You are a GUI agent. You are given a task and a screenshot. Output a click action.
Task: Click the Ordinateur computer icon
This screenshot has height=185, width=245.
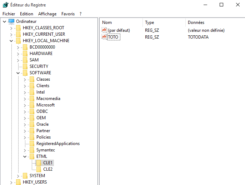[x=11, y=21]
